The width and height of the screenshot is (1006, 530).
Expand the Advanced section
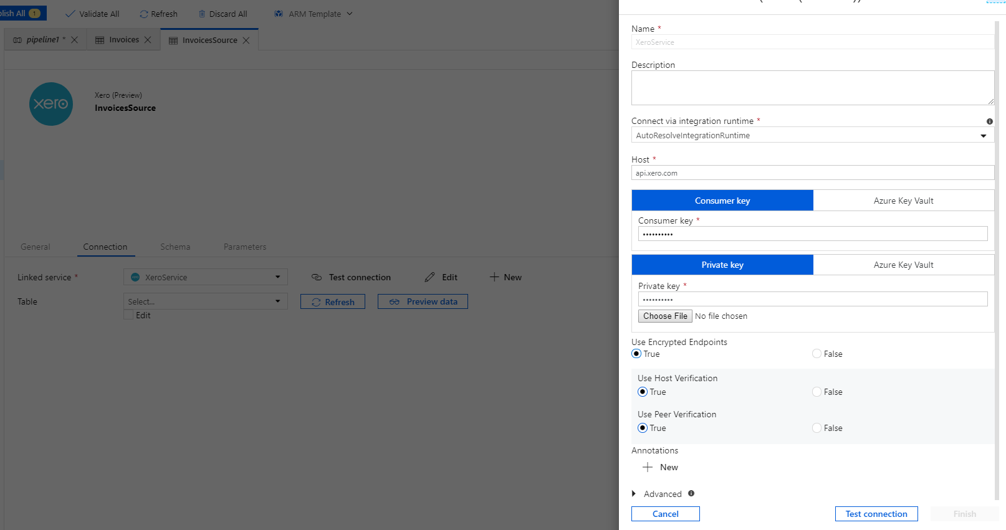click(x=634, y=494)
